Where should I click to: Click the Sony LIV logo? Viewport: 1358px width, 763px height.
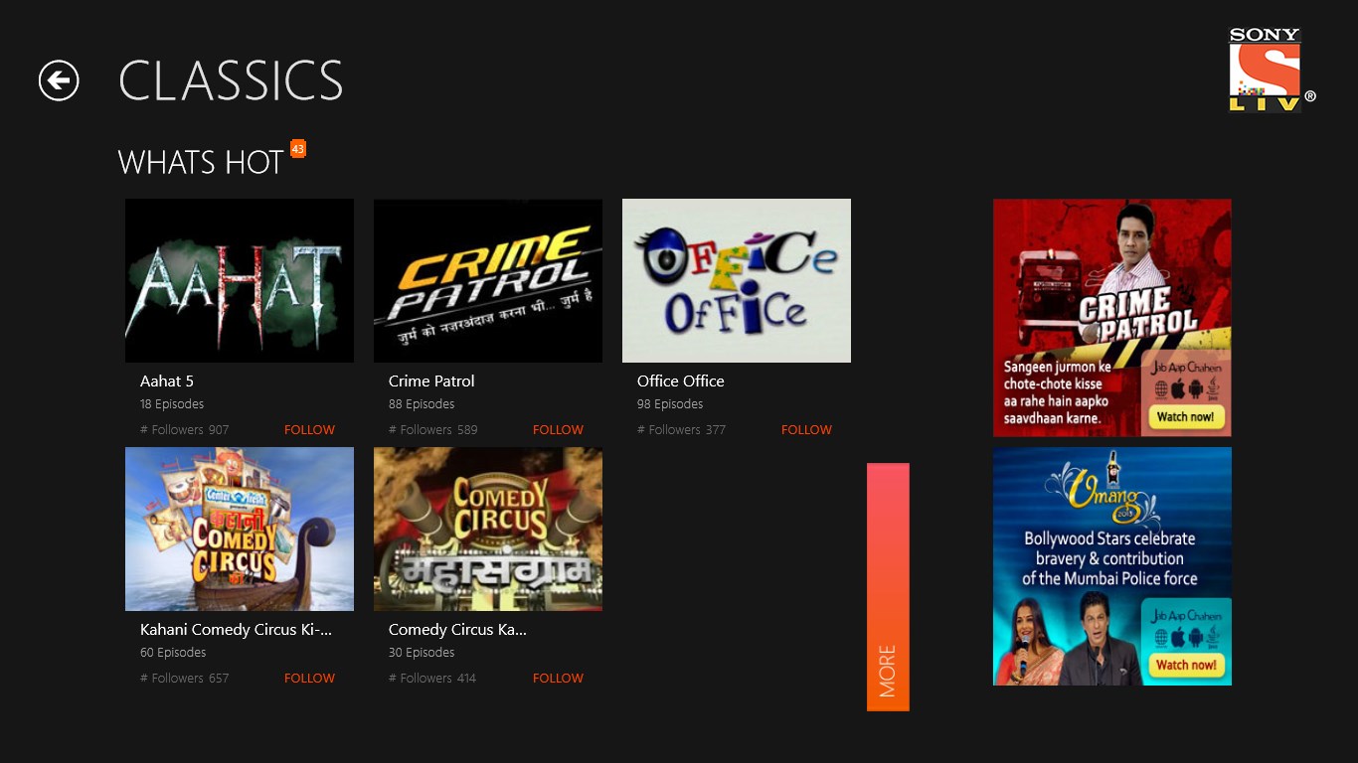1272,70
